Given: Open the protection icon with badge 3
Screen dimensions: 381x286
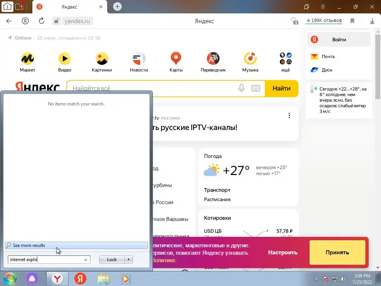Looking at the screenshot, I should (x=295, y=21).
